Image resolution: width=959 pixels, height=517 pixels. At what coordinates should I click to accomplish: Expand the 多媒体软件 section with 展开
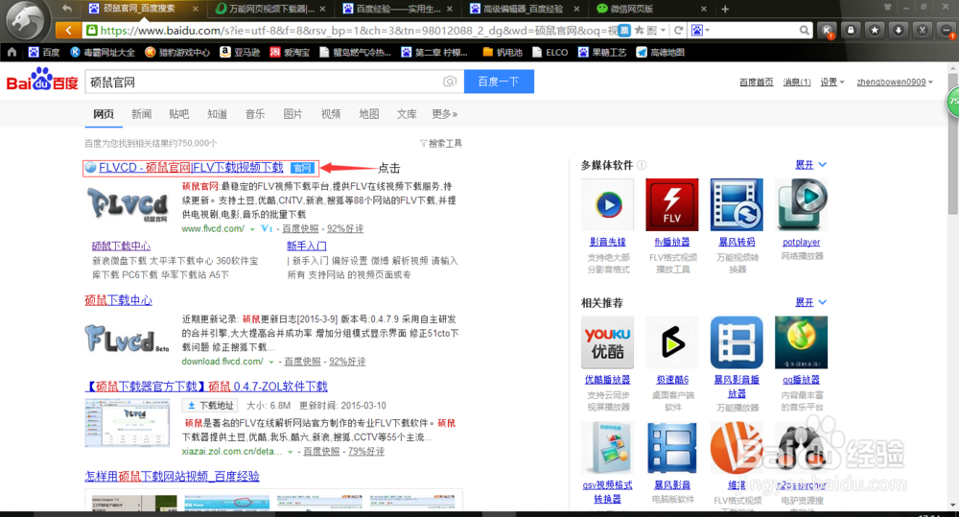[x=811, y=165]
